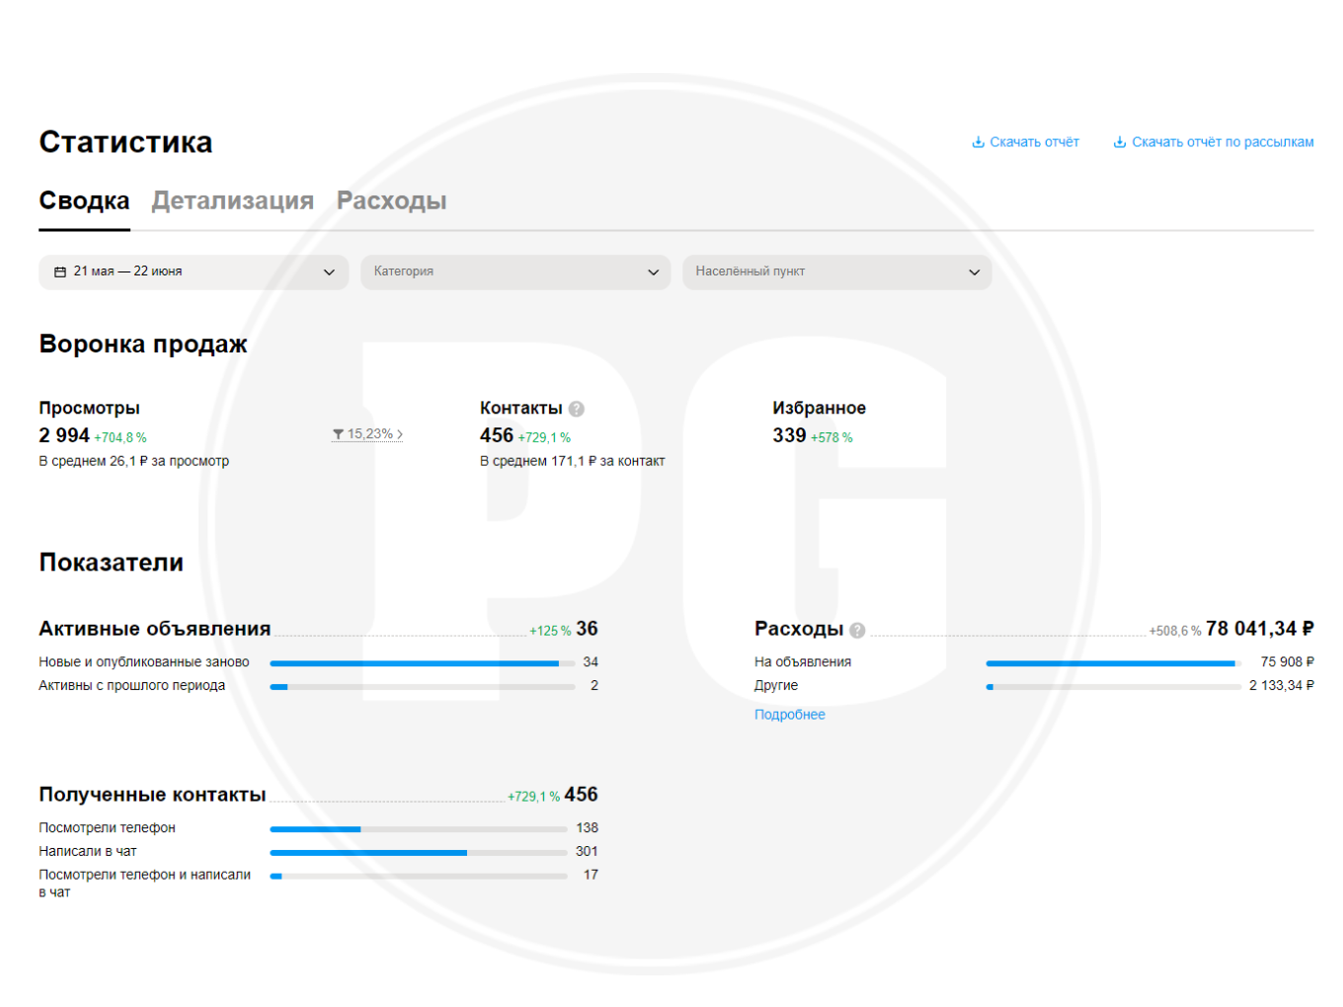Switch to the Детализация tab

pos(233,201)
